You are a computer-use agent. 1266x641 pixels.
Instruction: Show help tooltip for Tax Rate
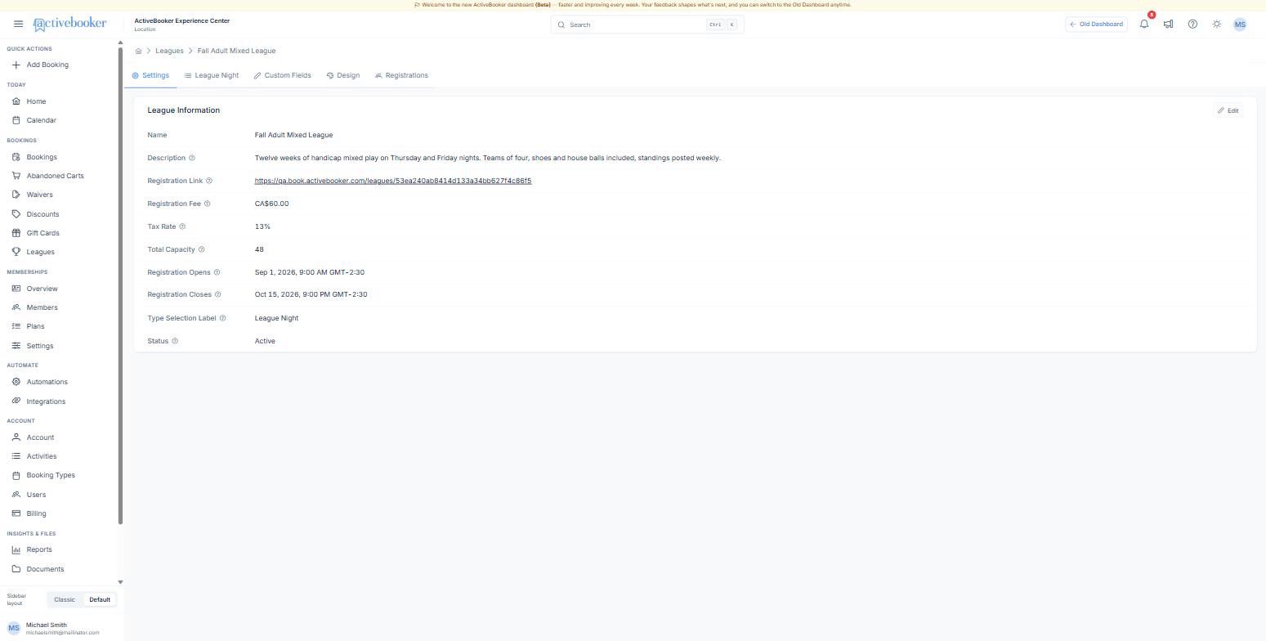point(182,226)
